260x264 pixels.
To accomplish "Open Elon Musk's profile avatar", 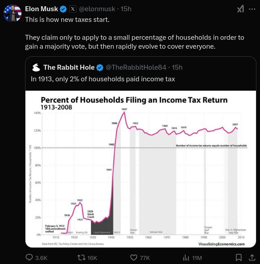I will (x=13, y=13).
